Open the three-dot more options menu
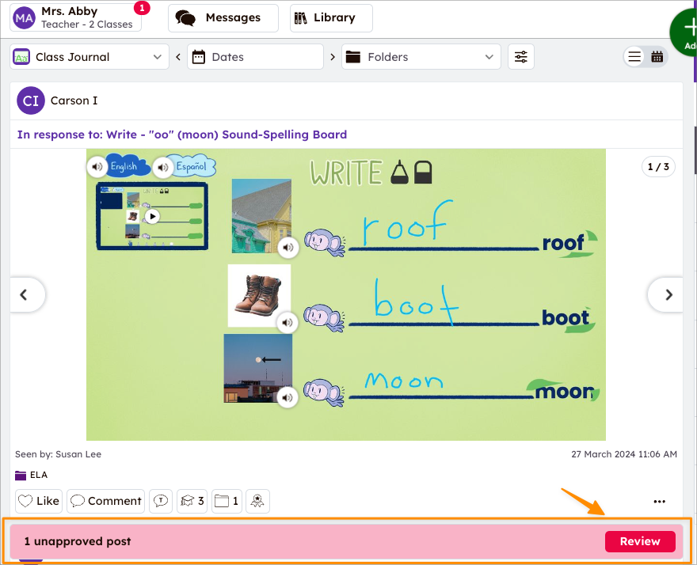Screen dimensions: 697x565 click(659, 501)
